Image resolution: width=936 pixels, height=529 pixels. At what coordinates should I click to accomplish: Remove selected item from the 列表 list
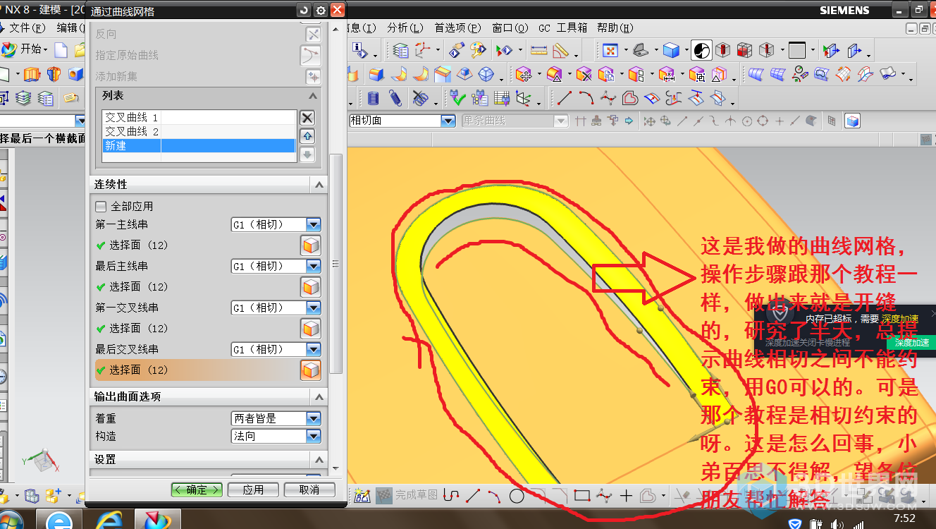307,118
